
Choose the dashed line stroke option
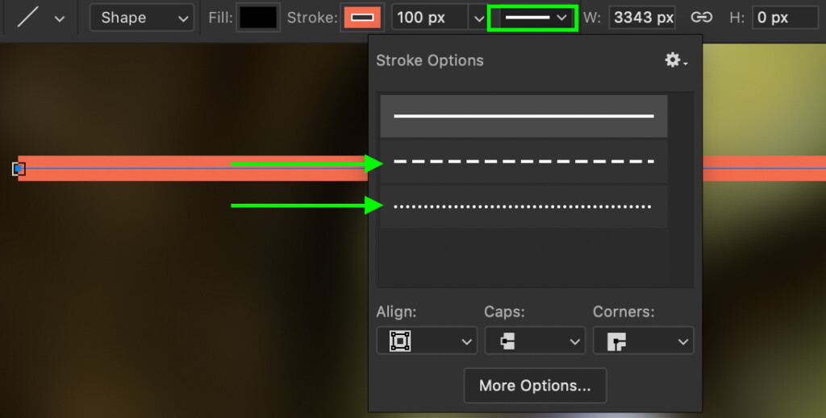pyautogui.click(x=524, y=161)
